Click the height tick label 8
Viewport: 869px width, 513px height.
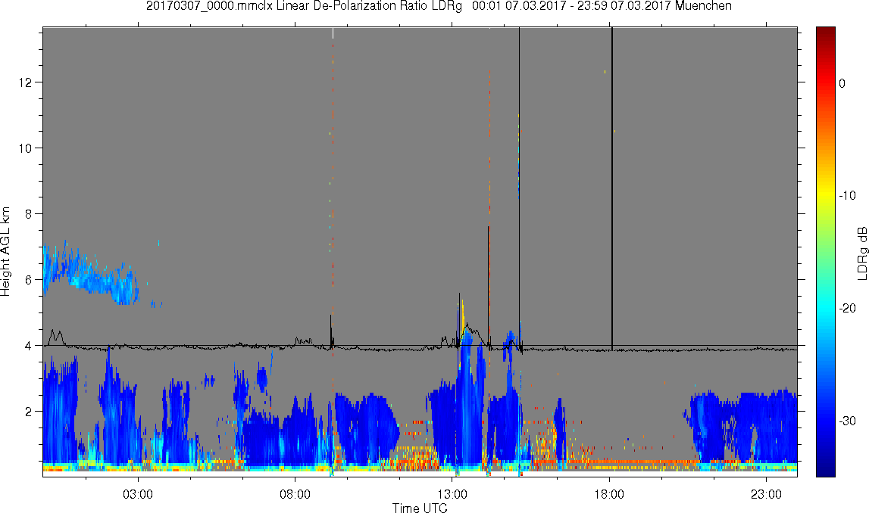pyautogui.click(x=29, y=214)
